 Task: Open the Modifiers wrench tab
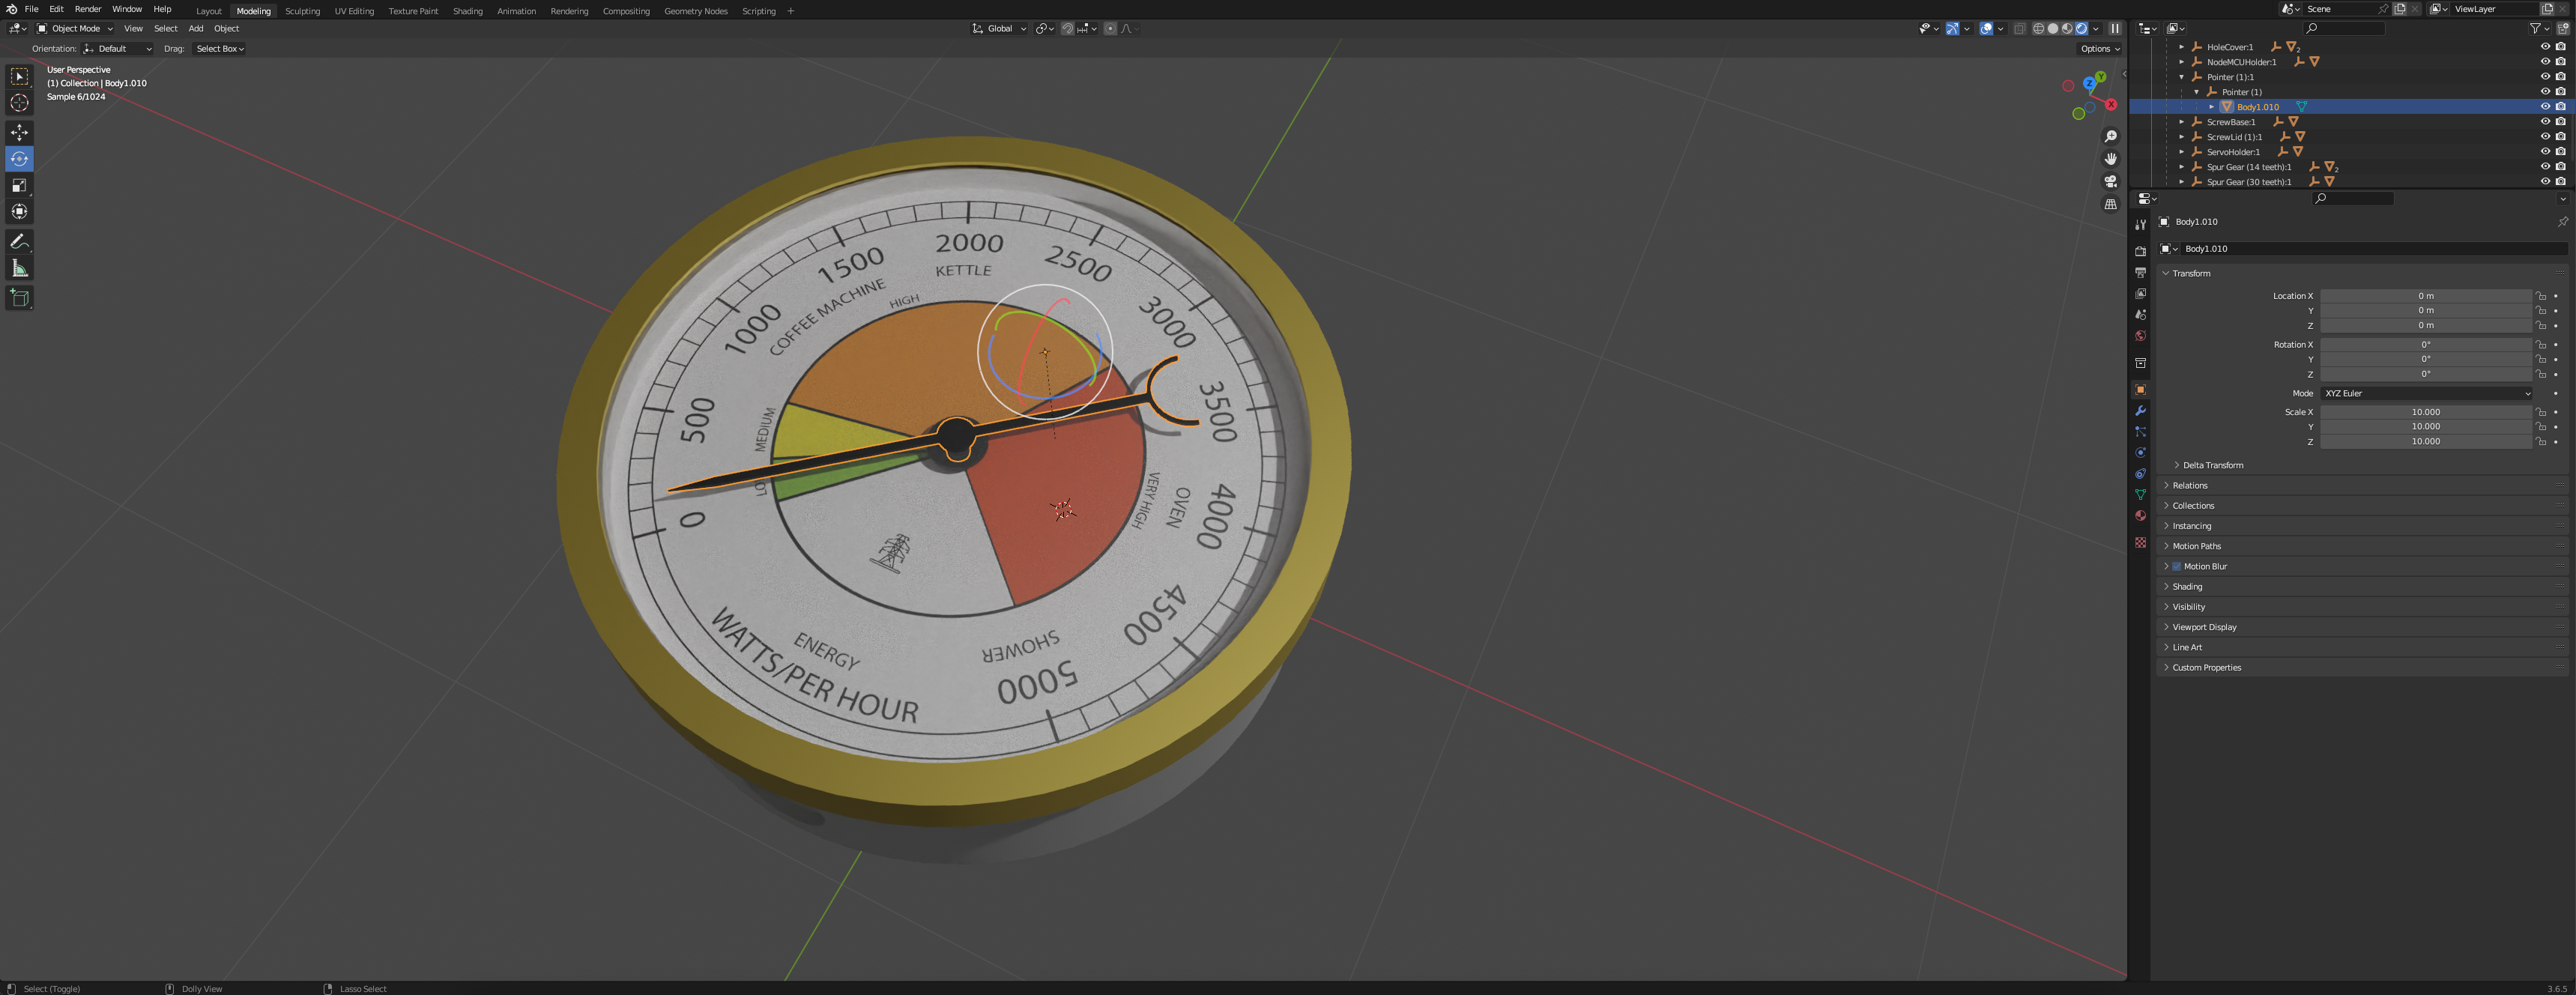coord(2140,411)
